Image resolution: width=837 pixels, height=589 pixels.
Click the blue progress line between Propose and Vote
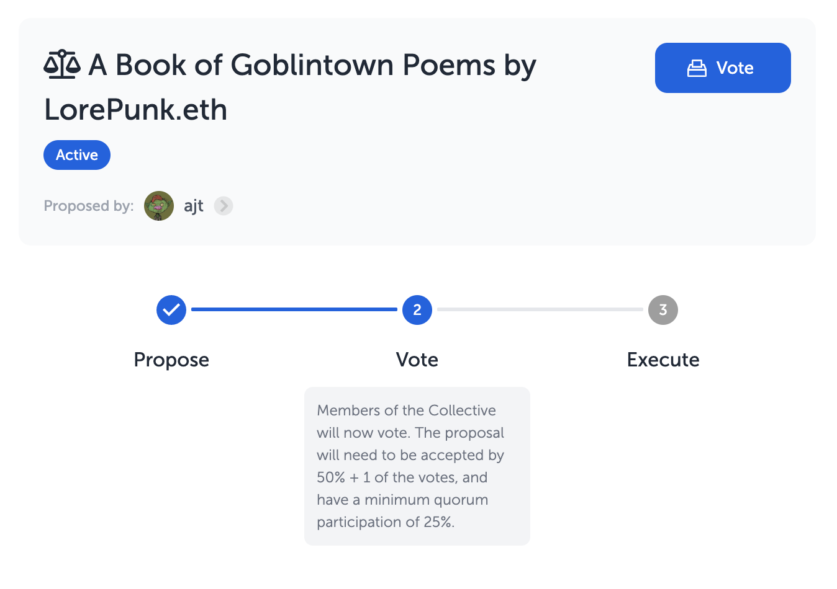[x=294, y=309]
